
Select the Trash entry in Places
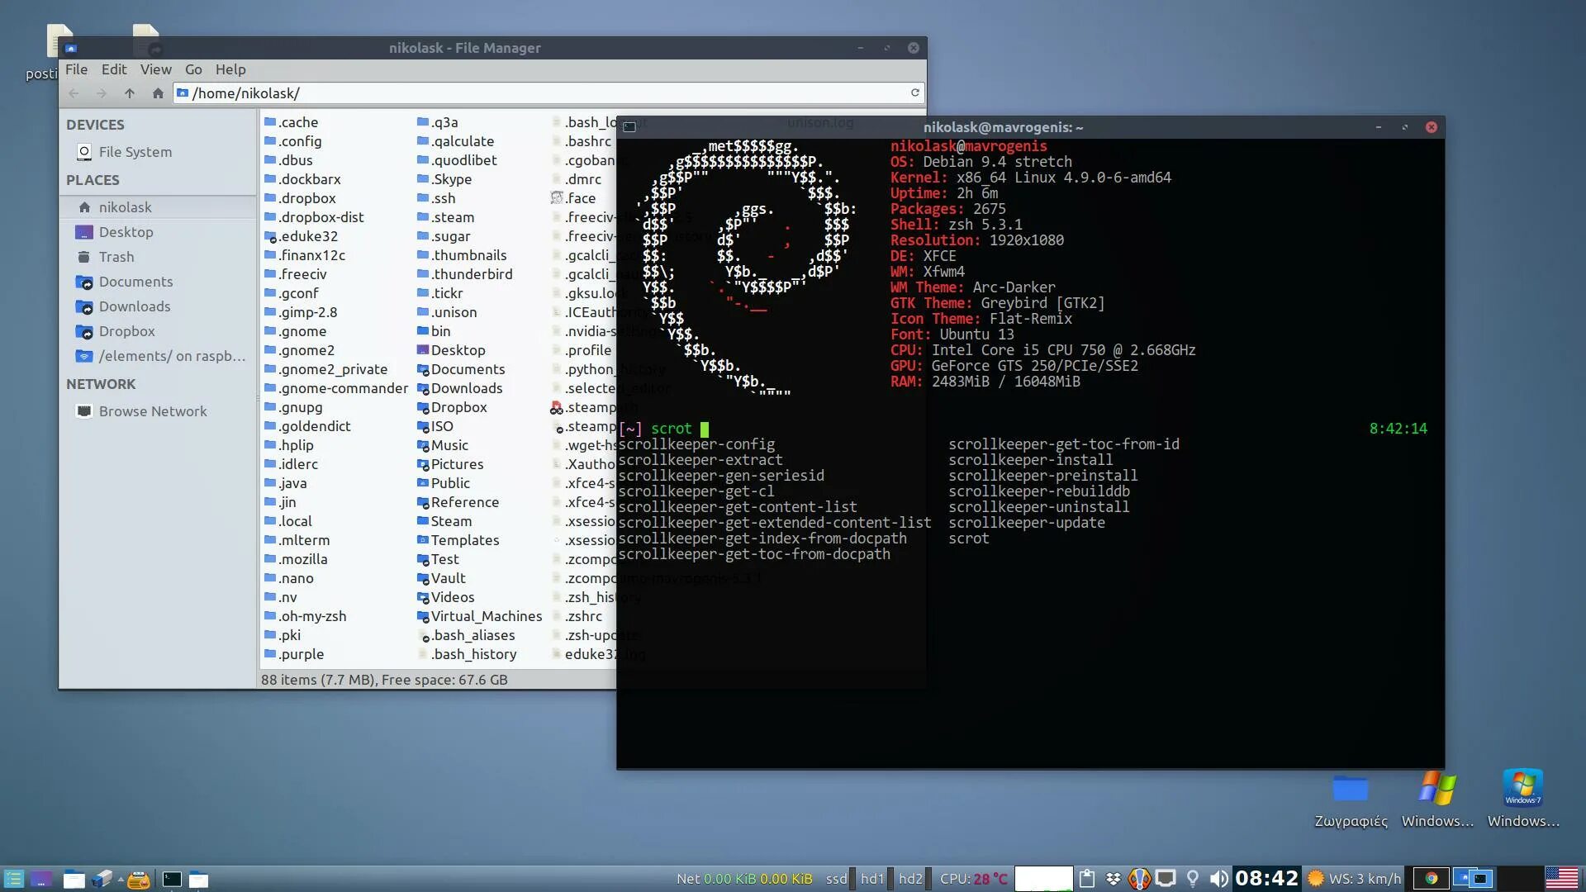pyautogui.click(x=116, y=257)
